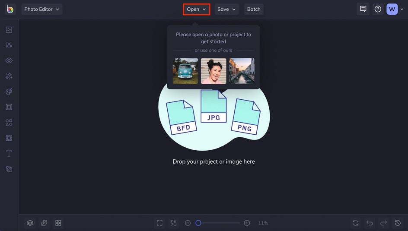The width and height of the screenshot is (408, 231).
Task: Toggle the Layers panel icon
Action: click(30, 223)
